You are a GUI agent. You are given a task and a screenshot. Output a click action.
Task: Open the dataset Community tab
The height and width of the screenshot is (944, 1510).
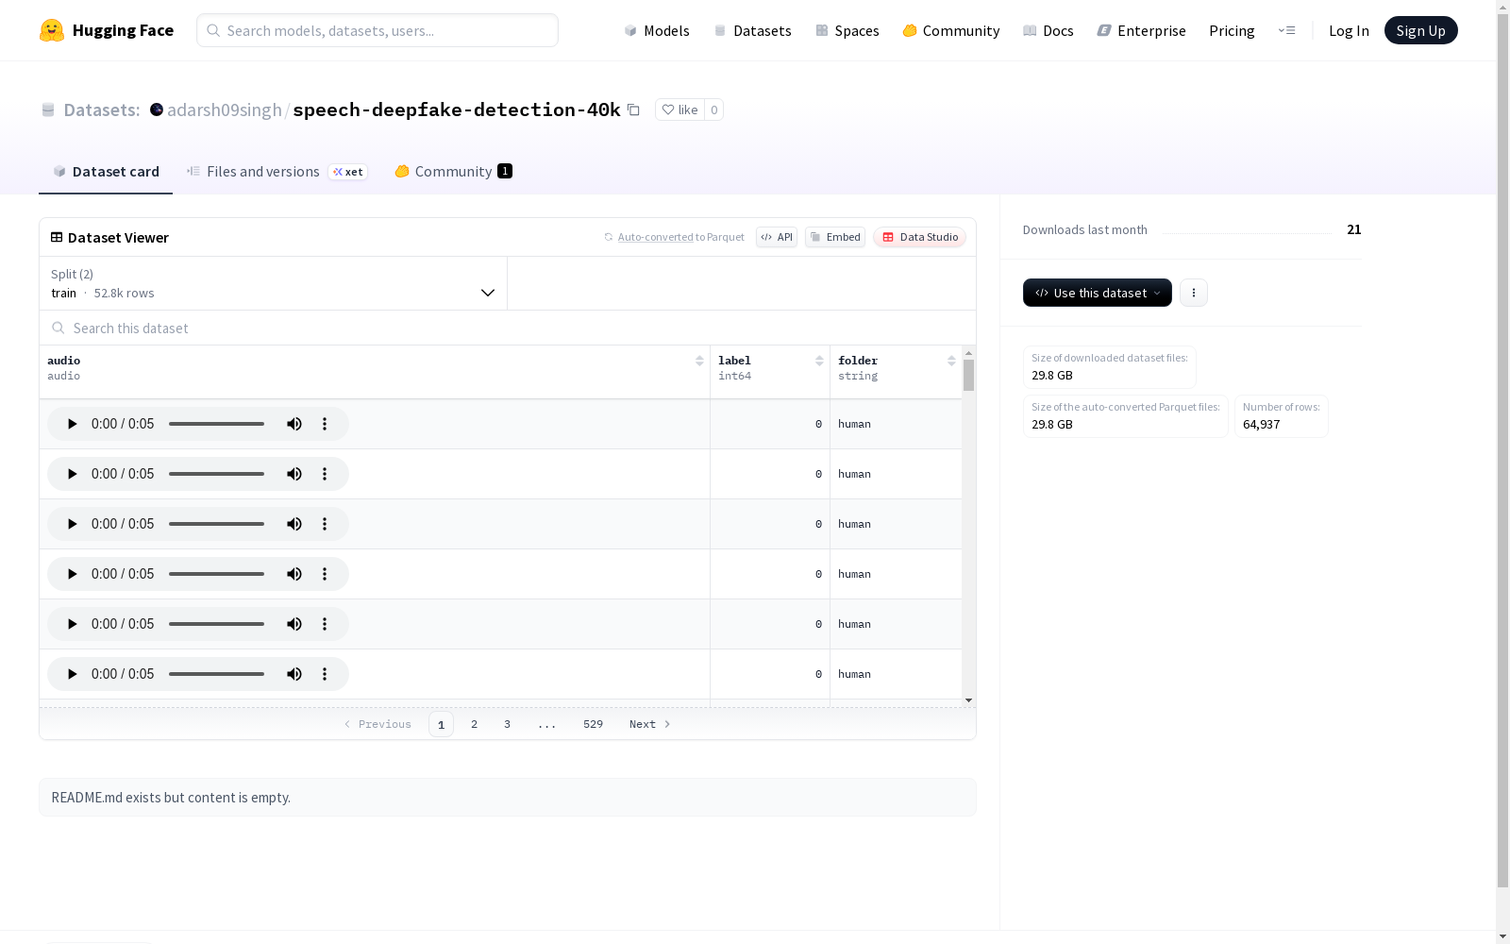pos(453,171)
